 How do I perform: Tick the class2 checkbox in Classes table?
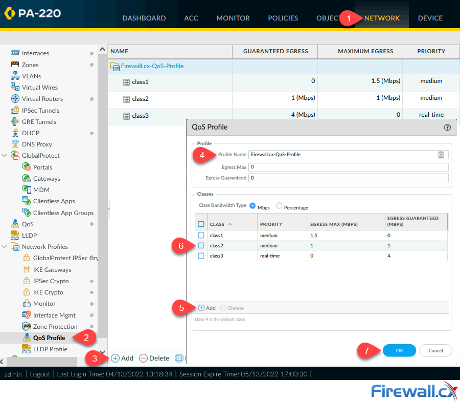point(201,245)
